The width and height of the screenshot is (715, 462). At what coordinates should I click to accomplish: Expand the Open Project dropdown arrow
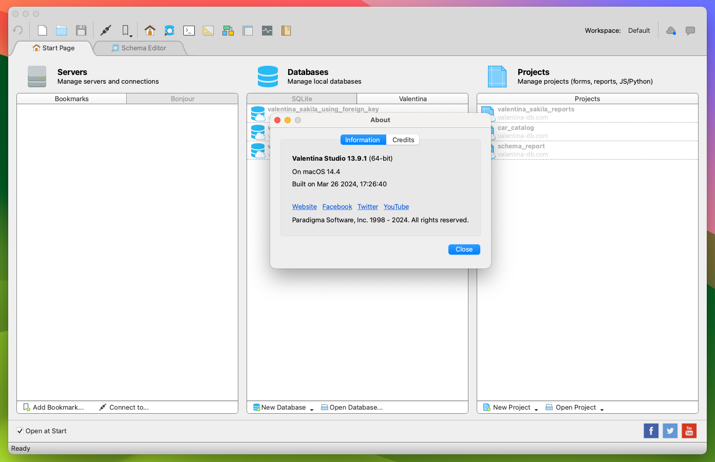point(602,409)
